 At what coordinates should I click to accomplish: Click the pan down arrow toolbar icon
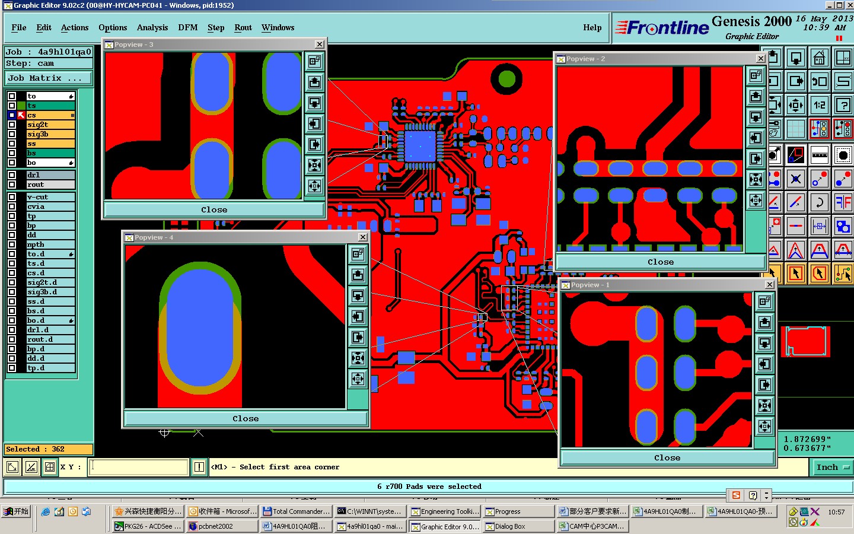point(796,58)
